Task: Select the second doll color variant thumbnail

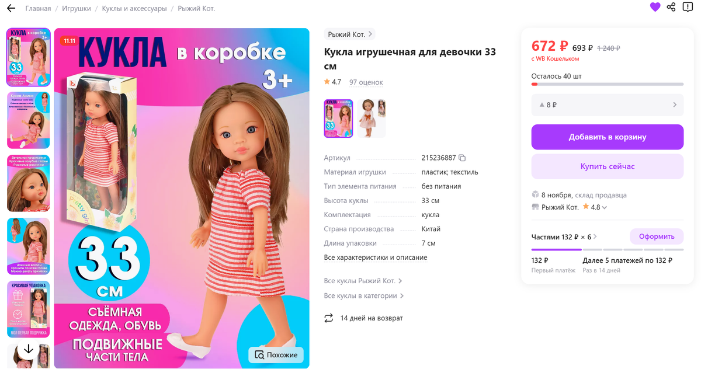Action: (x=372, y=119)
